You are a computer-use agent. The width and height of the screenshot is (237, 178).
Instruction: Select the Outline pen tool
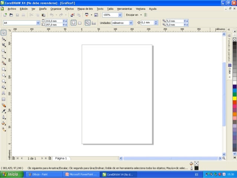pyautogui.click(x=4, y=117)
